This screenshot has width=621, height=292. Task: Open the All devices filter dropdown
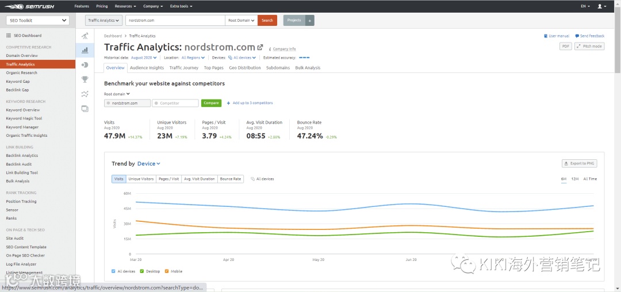coord(242,57)
